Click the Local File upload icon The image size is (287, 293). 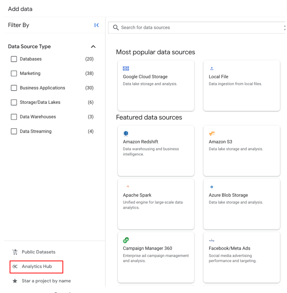[212, 68]
